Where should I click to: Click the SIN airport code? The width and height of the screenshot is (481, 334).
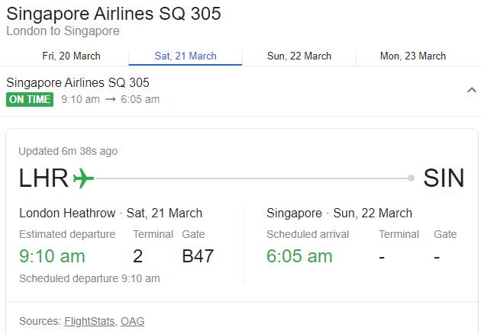(x=444, y=178)
